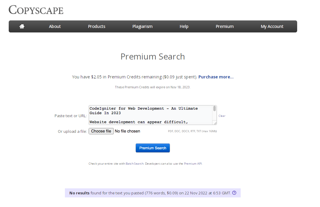Click the 'Paste text or URL:' label

tap(71, 116)
